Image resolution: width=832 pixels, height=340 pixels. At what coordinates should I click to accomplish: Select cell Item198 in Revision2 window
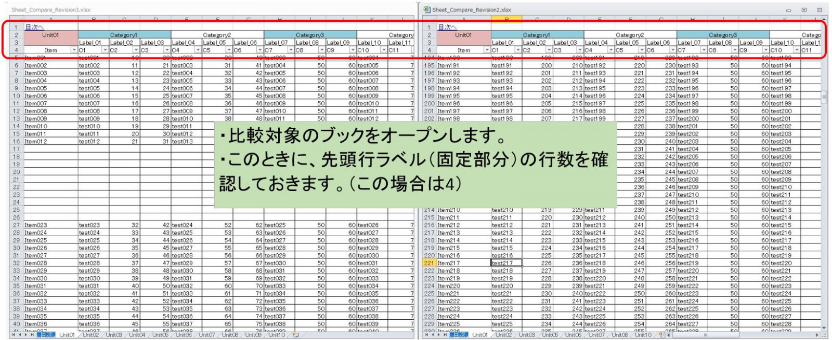[x=464, y=118]
